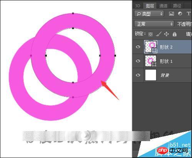Switch to the 3D panel tab
Viewport: 192px width, 158px height.
138,6
